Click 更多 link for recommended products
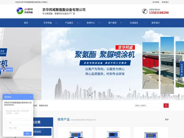Viewport: 184px width, 138px height. point(167,119)
